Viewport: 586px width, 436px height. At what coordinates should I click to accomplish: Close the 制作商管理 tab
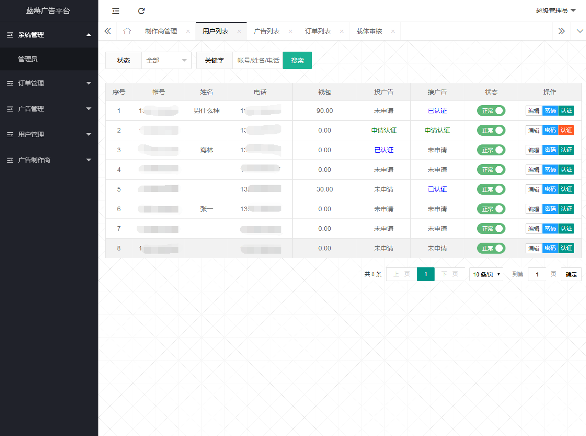188,32
